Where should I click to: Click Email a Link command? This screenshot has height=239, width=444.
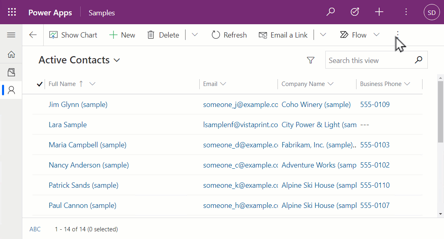pos(283,35)
